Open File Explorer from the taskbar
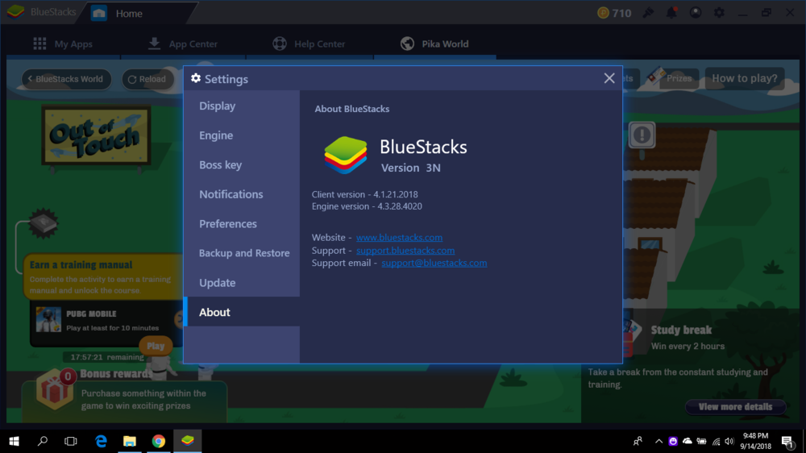The height and width of the screenshot is (453, 806). (x=130, y=441)
